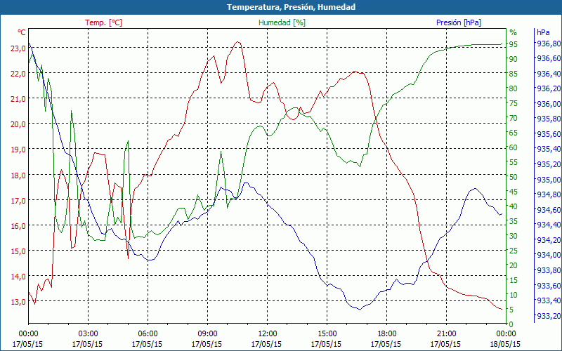Click the "935,00" pressure axis value
562x351 pixels.
pos(547,180)
